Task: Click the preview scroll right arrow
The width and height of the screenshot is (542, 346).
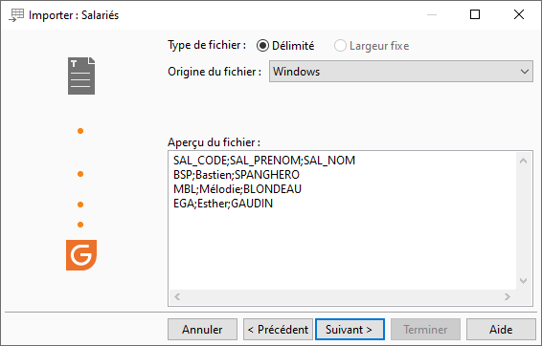Action: click(x=508, y=296)
